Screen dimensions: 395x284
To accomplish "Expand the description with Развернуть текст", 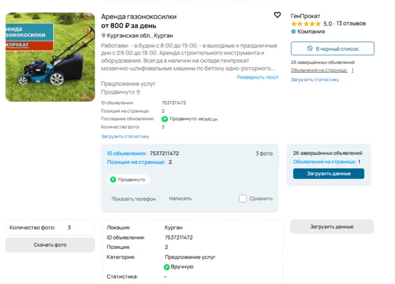I will (x=257, y=77).
